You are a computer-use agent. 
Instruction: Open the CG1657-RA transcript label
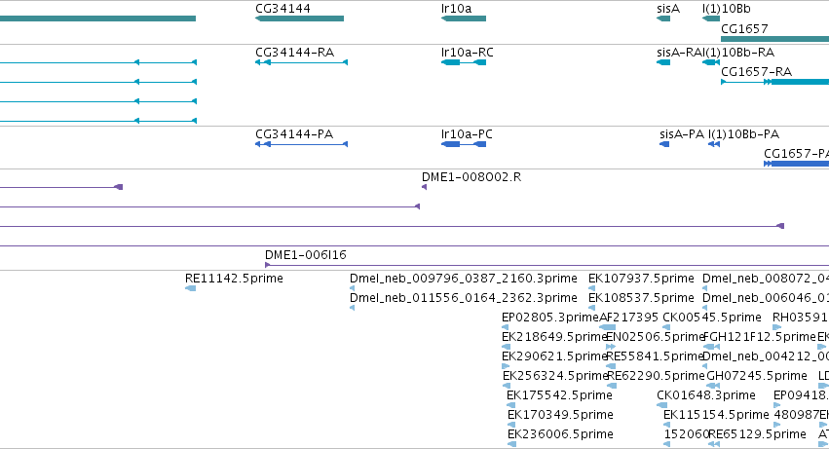tap(756, 72)
